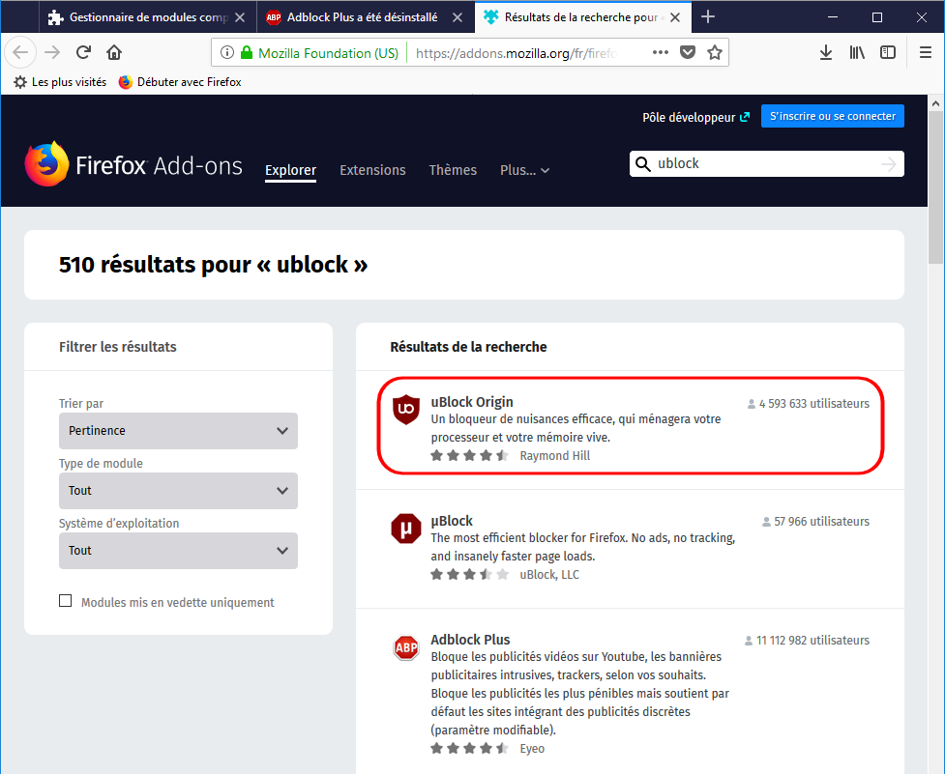Go to the Thèmes section

[x=453, y=170]
